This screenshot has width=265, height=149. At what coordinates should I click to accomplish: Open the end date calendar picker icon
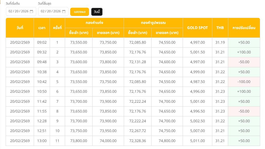(64, 11)
